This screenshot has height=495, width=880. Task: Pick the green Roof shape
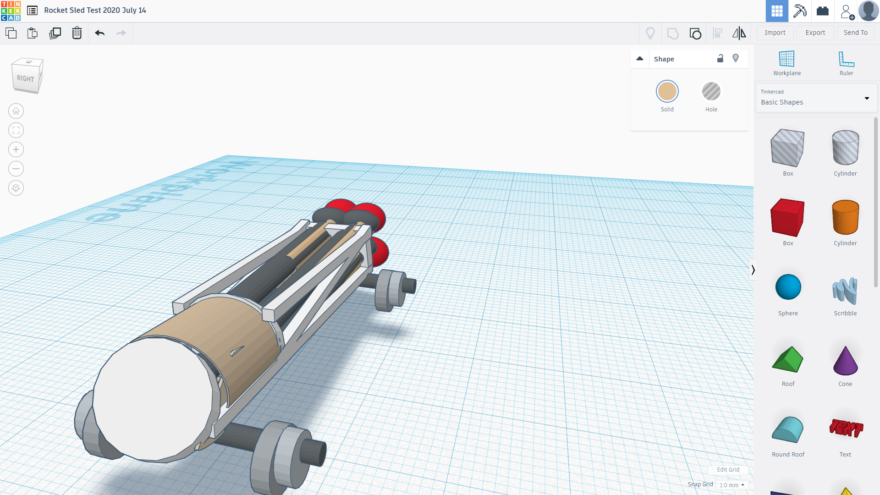787,359
